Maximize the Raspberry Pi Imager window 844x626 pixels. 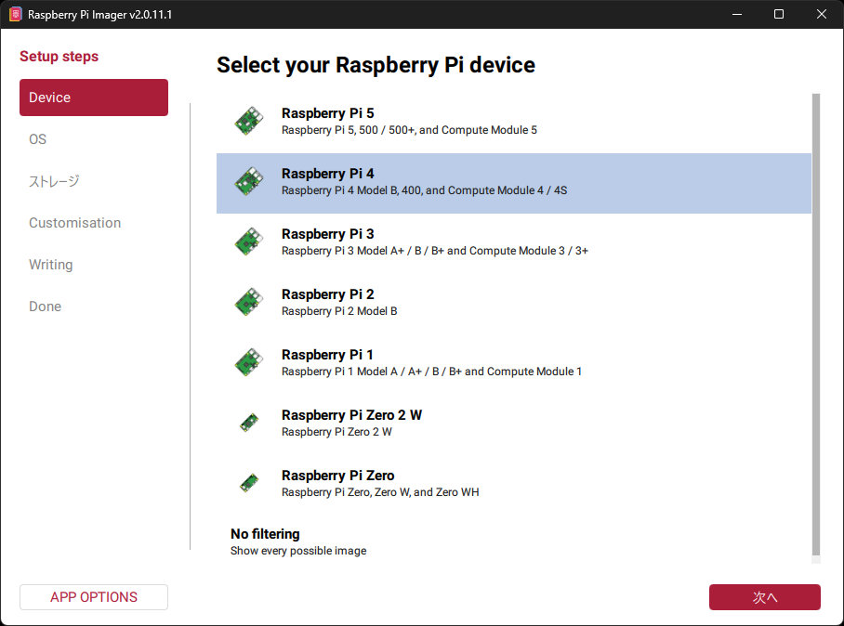coord(778,15)
